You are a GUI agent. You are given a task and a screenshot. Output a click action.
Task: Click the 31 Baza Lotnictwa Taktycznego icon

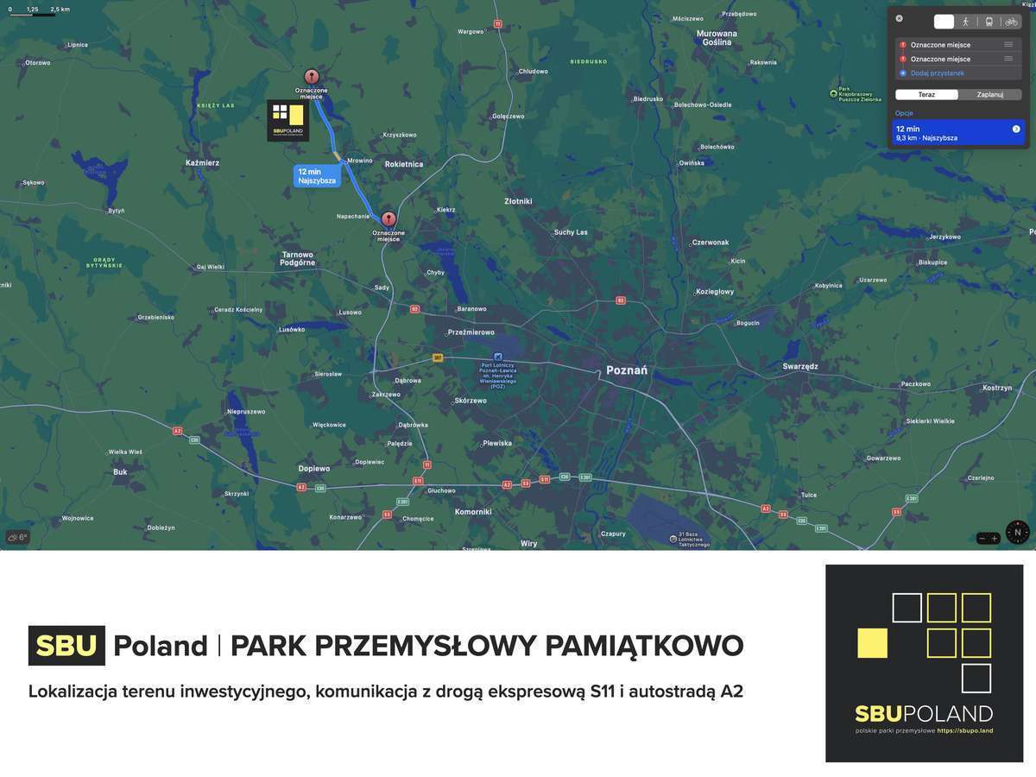673,540
